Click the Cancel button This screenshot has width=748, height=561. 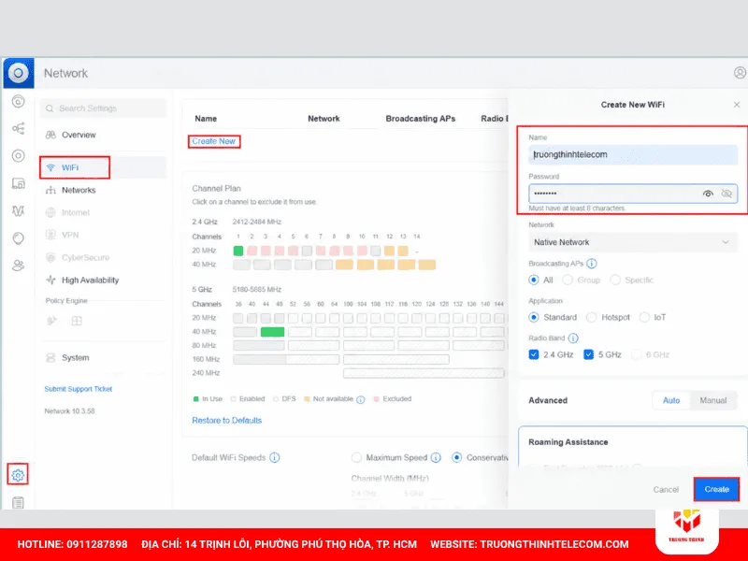coord(666,489)
